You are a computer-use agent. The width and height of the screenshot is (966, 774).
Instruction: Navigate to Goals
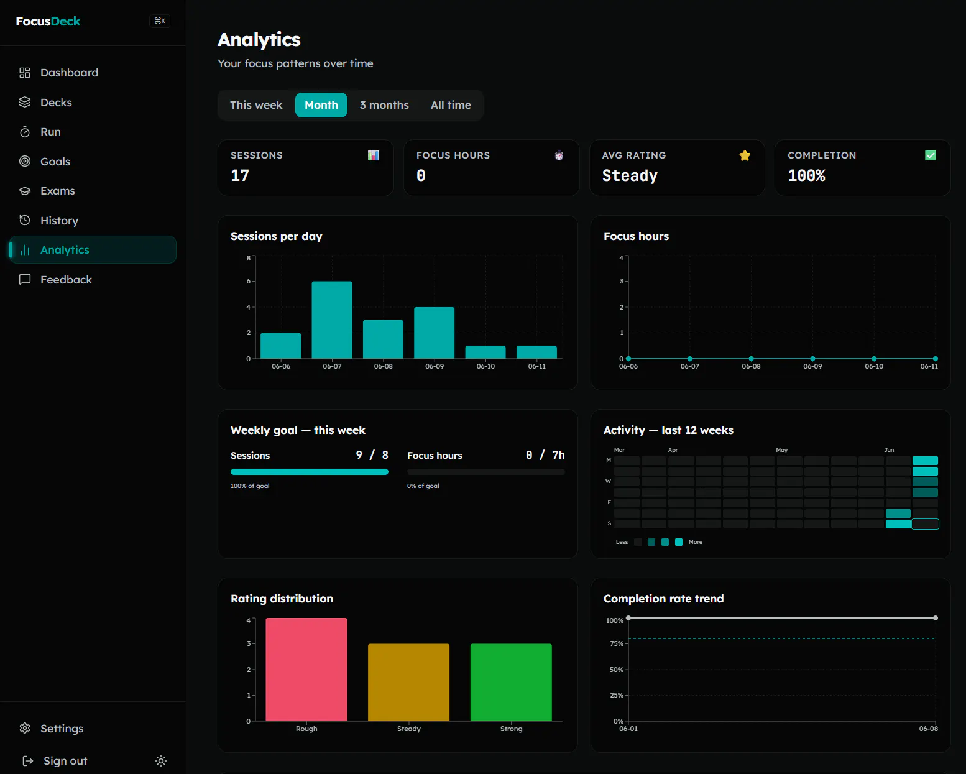point(93,161)
